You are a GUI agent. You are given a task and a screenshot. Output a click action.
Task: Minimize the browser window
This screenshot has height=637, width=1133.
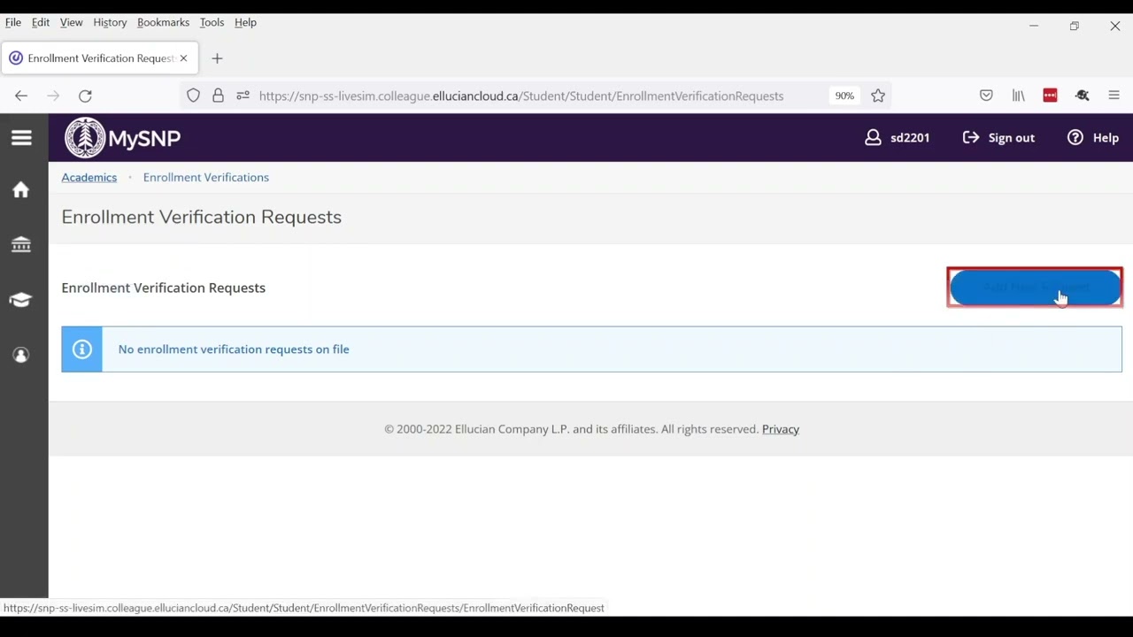(x=1033, y=26)
